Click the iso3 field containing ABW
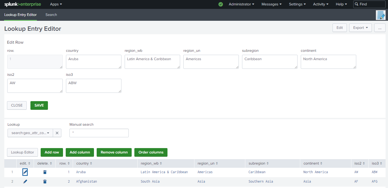Image resolution: width=388 pixels, height=188 pixels. pyautogui.click(x=94, y=86)
